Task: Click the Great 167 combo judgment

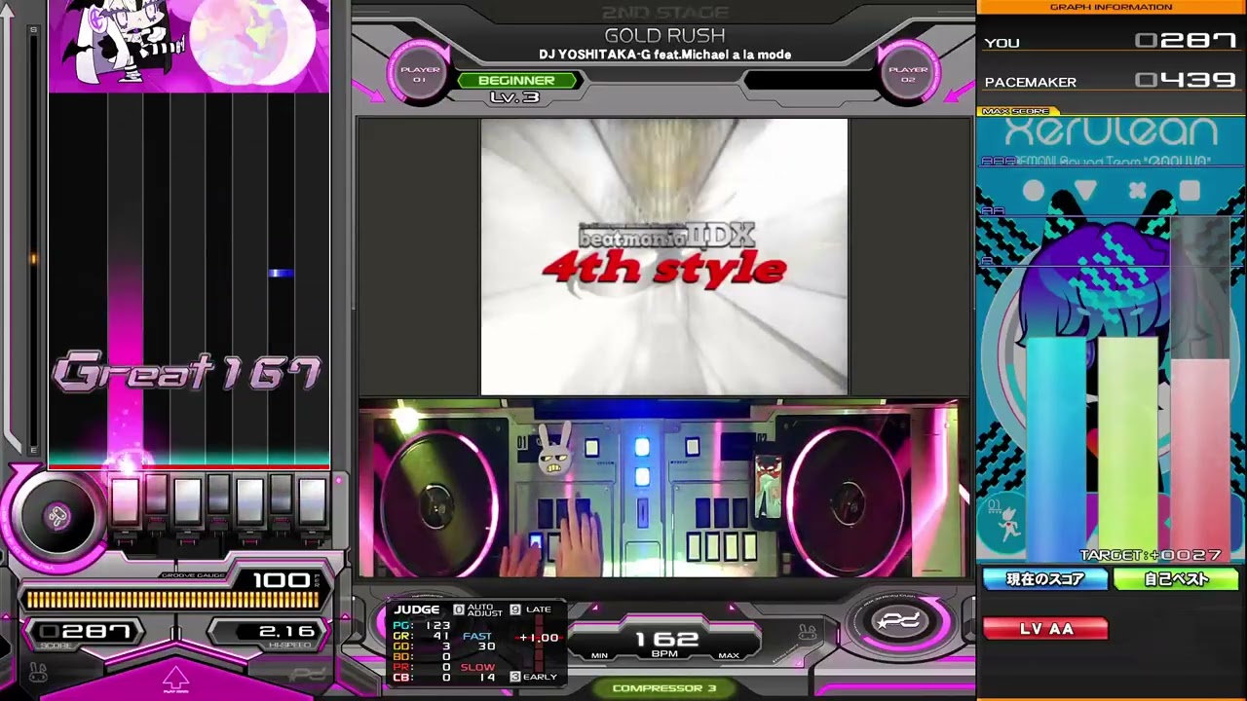Action: (187, 373)
